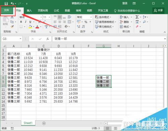Screen dimensions: 168x131
Task: Click 插入 insert cells button in 单元格 group
Action: point(126,17)
